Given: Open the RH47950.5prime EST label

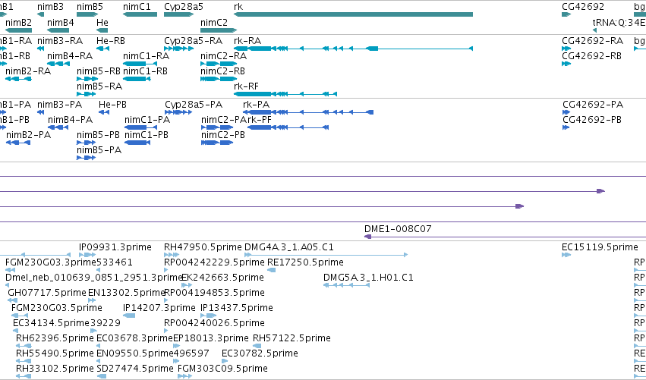Looking at the screenshot, I should (203, 247).
